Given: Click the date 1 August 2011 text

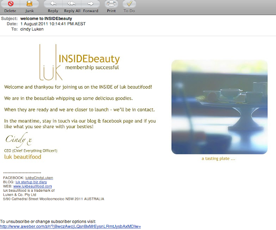Looking at the screenshot, I should coord(53,24).
